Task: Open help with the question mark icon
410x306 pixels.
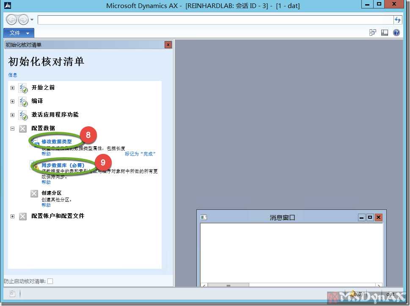Action: tap(396, 33)
